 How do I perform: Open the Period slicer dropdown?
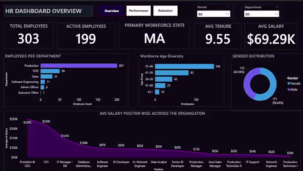(214, 14)
